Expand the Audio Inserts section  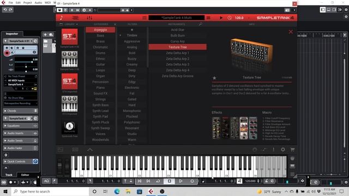21,133
